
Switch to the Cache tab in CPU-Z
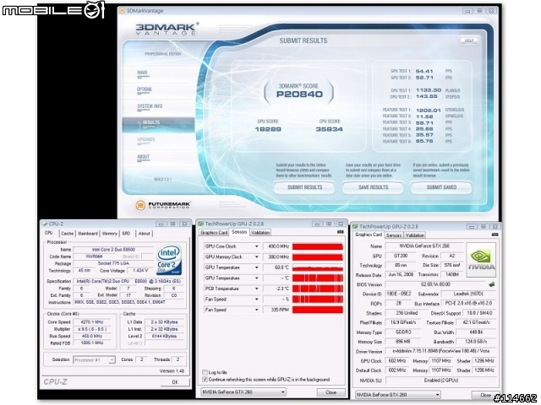point(68,234)
